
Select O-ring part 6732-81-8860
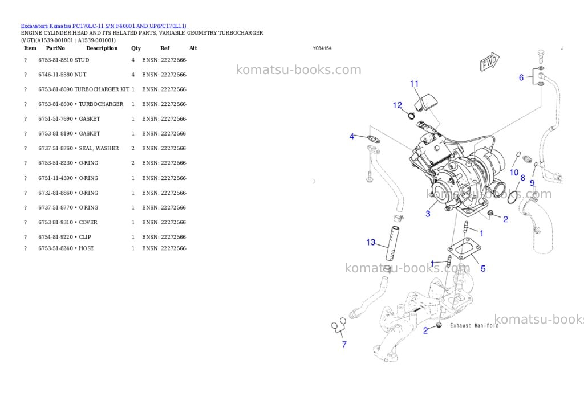(68, 193)
